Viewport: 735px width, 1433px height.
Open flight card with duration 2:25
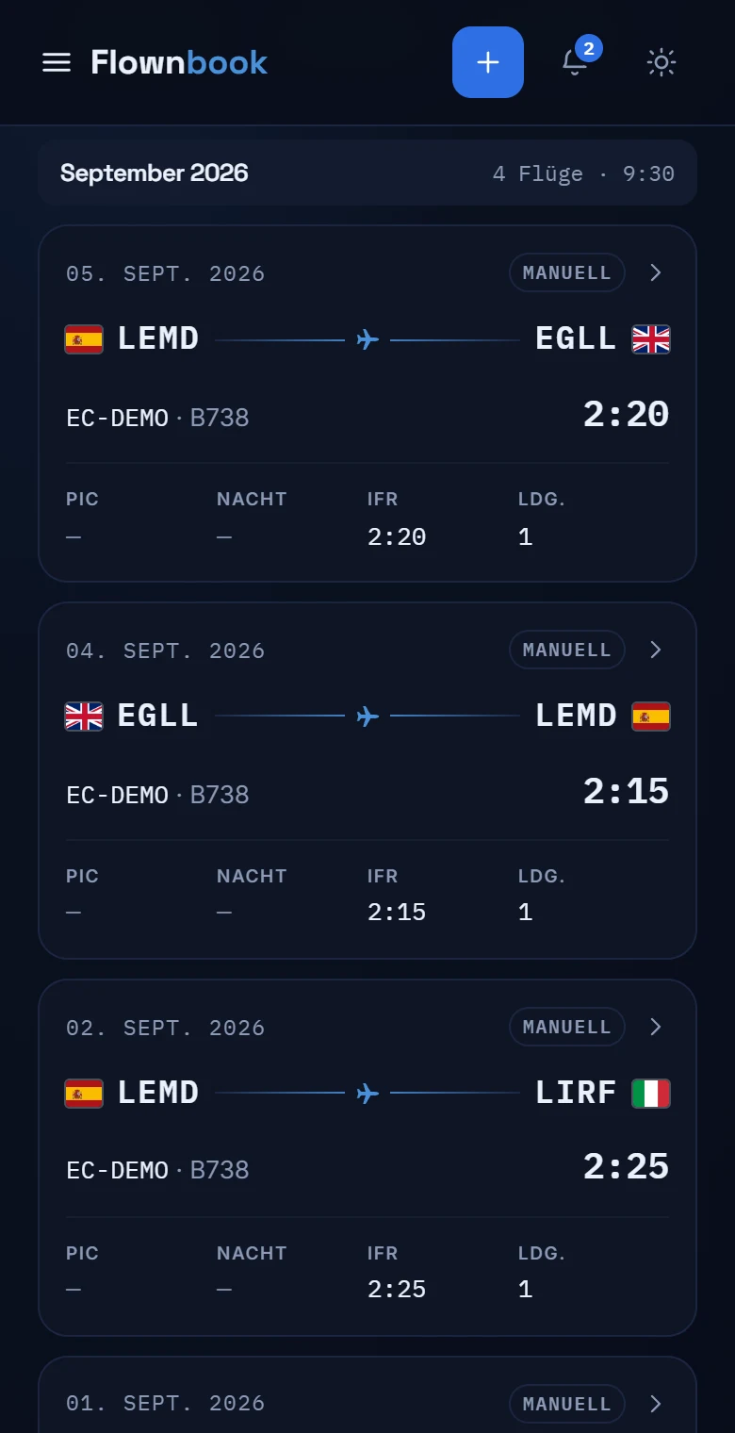tap(367, 1158)
